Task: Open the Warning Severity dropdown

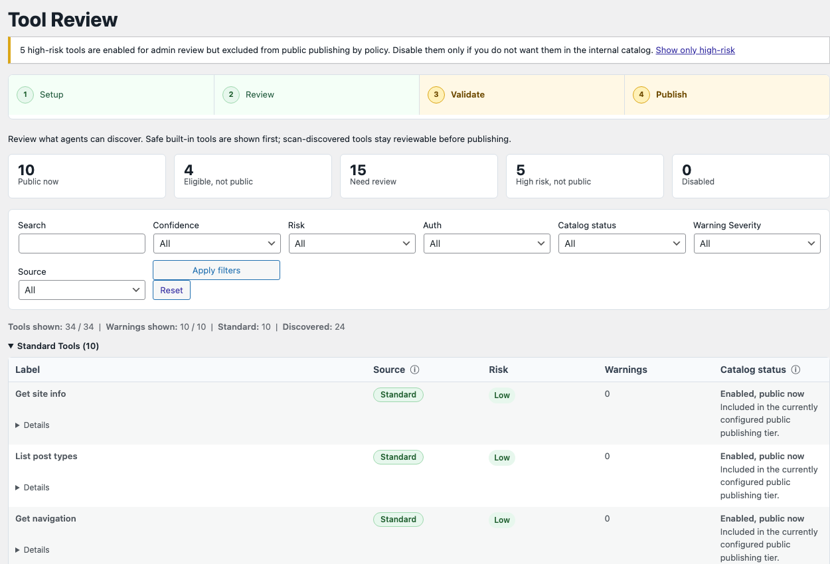Action: click(757, 244)
